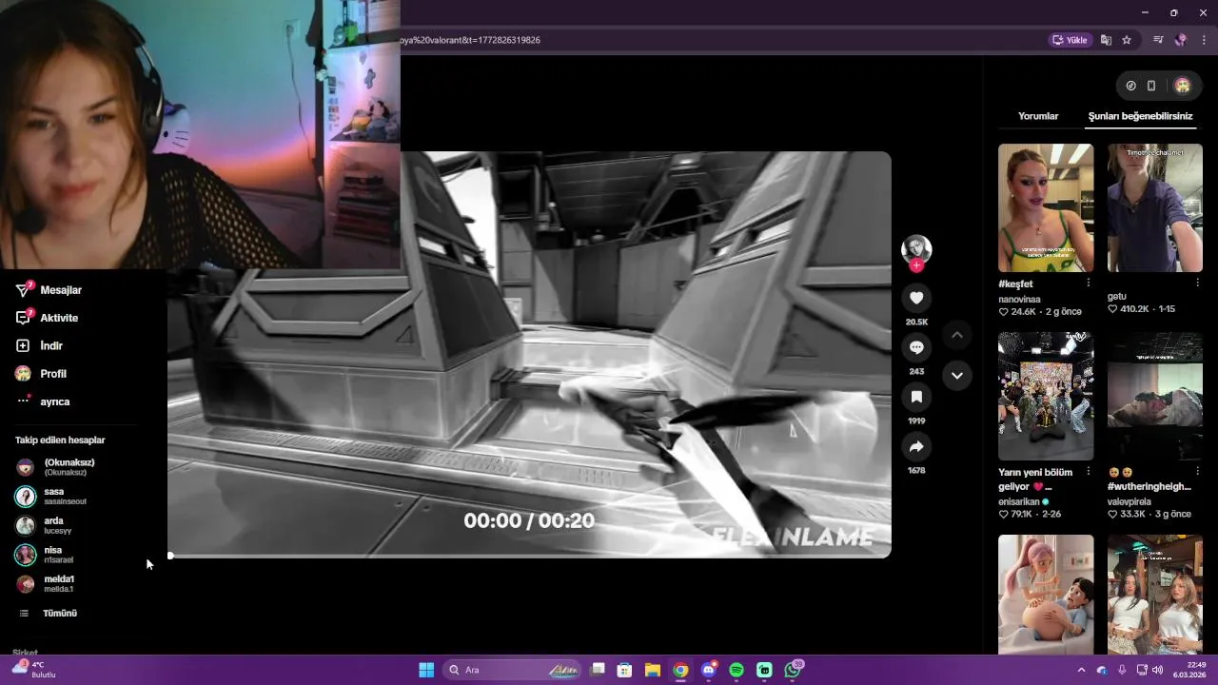Go to next video with down chevron
The width and height of the screenshot is (1218, 685).
tap(957, 375)
